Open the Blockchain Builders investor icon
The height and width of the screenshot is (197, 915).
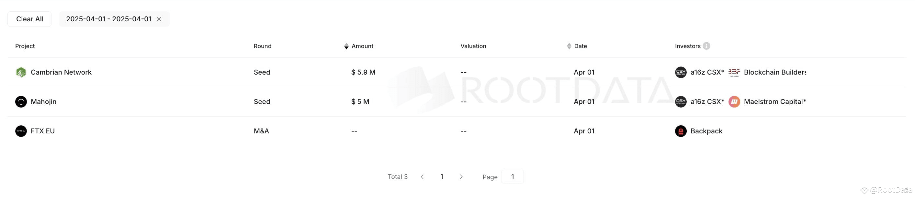[x=733, y=72]
